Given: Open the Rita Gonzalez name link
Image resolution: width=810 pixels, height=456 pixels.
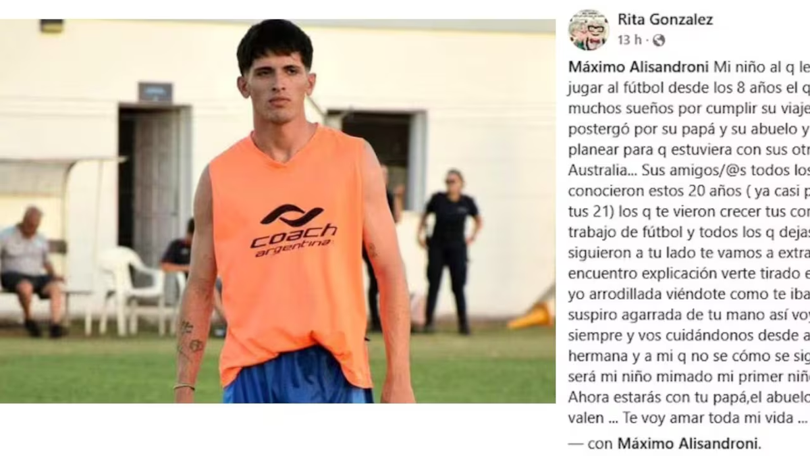Looking at the screenshot, I should click(665, 20).
